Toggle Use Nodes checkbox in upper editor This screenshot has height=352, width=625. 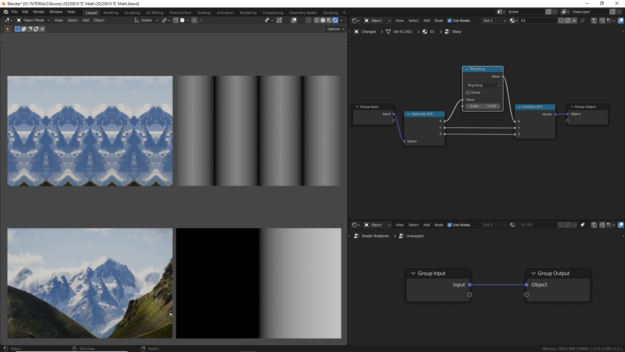point(450,21)
